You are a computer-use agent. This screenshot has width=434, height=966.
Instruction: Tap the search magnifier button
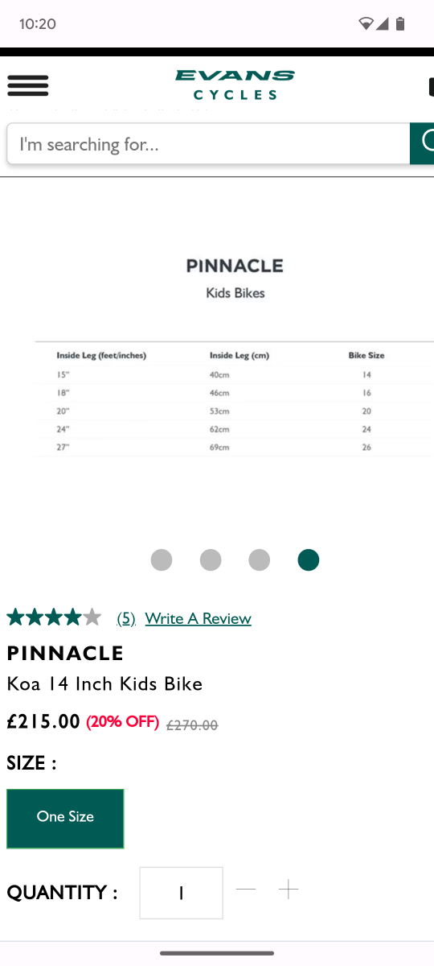pyautogui.click(x=422, y=143)
